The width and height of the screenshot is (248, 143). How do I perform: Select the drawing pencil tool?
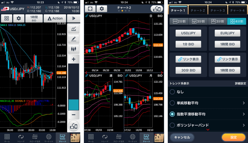[74, 39]
